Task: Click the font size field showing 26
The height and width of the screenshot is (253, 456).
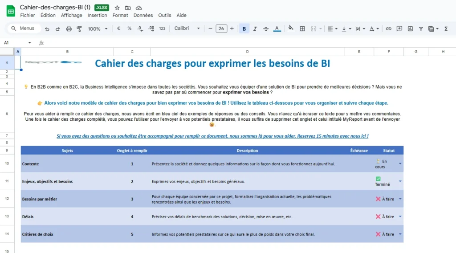Action: [221, 29]
